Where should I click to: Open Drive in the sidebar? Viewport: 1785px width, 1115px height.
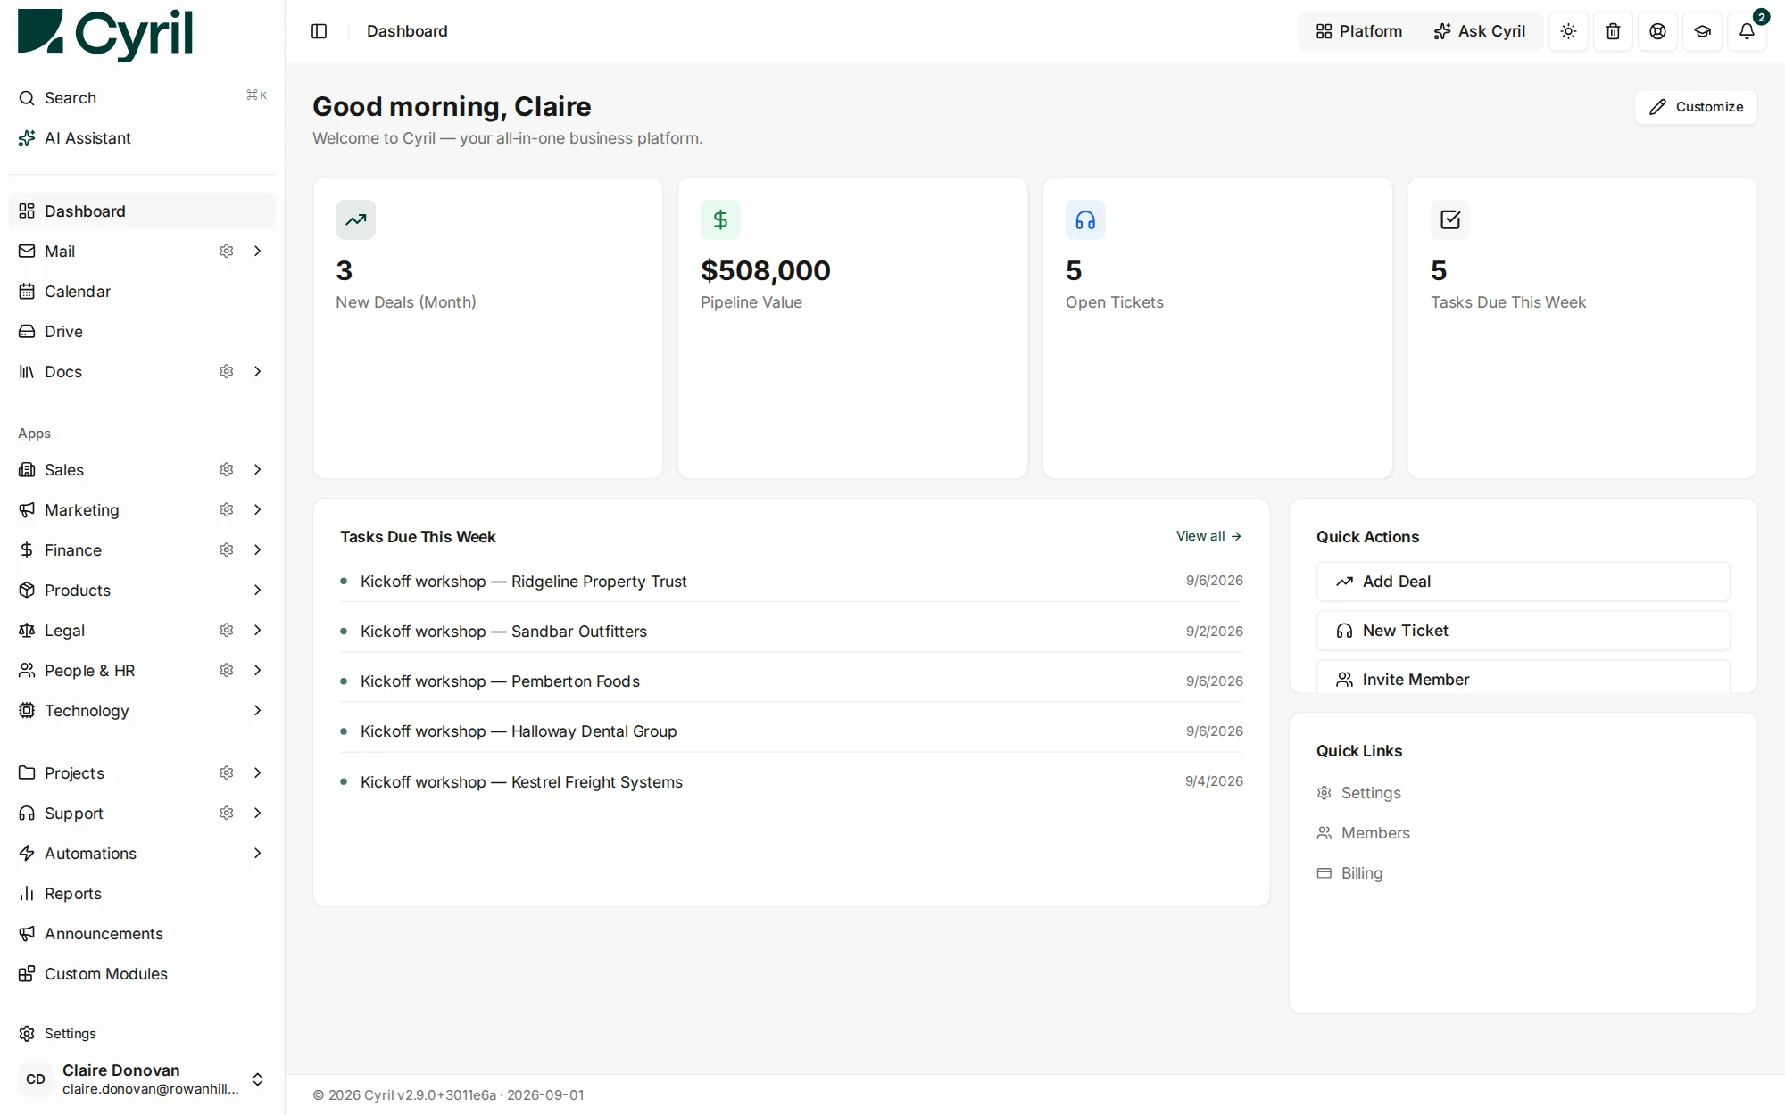click(x=143, y=332)
